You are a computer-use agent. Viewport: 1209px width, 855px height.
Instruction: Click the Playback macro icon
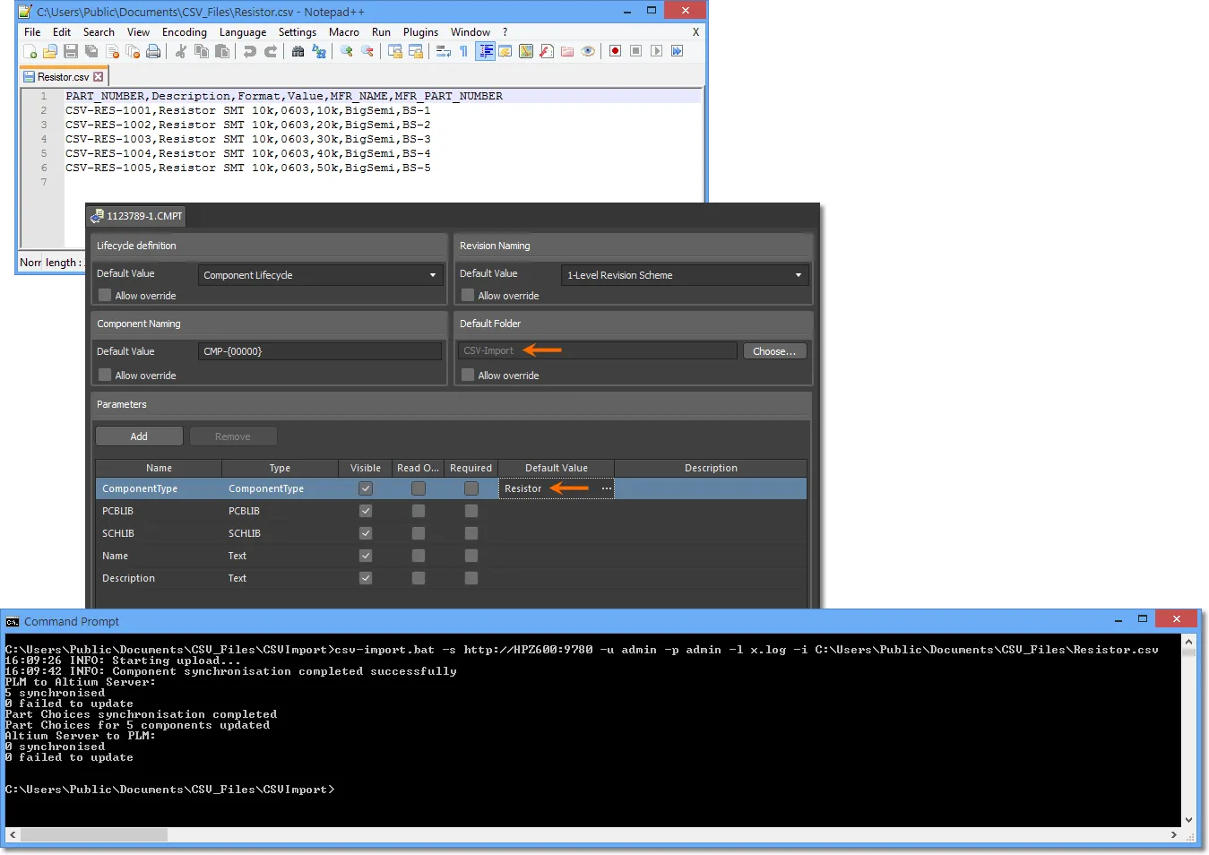pyautogui.click(x=656, y=51)
